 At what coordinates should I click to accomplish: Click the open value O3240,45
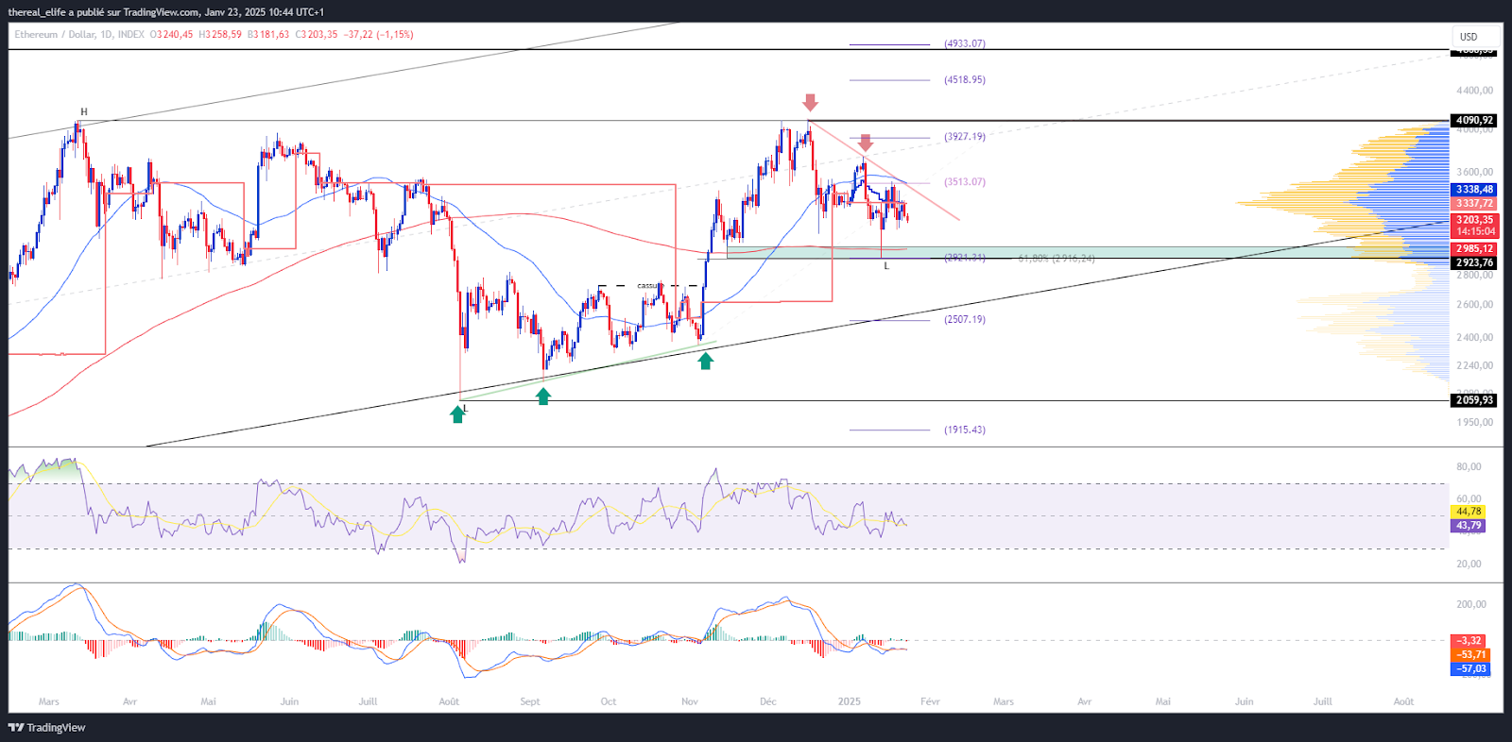pyautogui.click(x=172, y=34)
